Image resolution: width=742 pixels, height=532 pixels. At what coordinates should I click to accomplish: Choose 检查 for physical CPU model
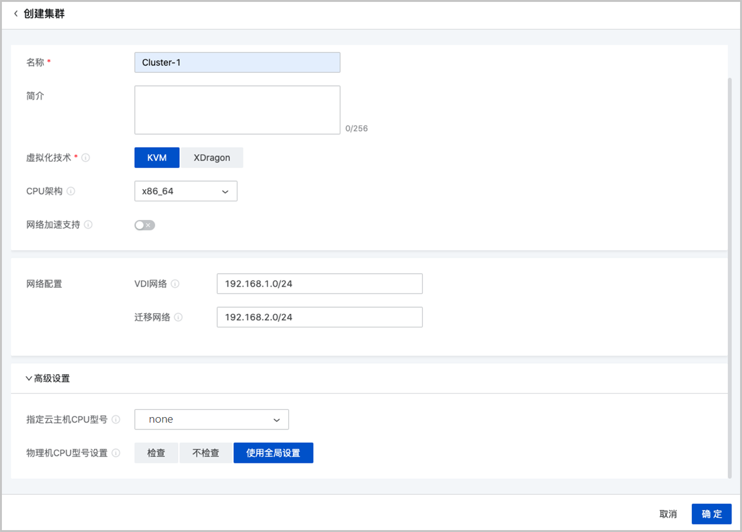coord(156,453)
